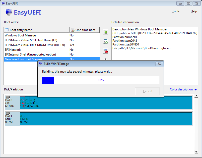Screen dimensions: 202x158
Task: Click the Partition start:2048 line
Action: (x=124, y=41)
